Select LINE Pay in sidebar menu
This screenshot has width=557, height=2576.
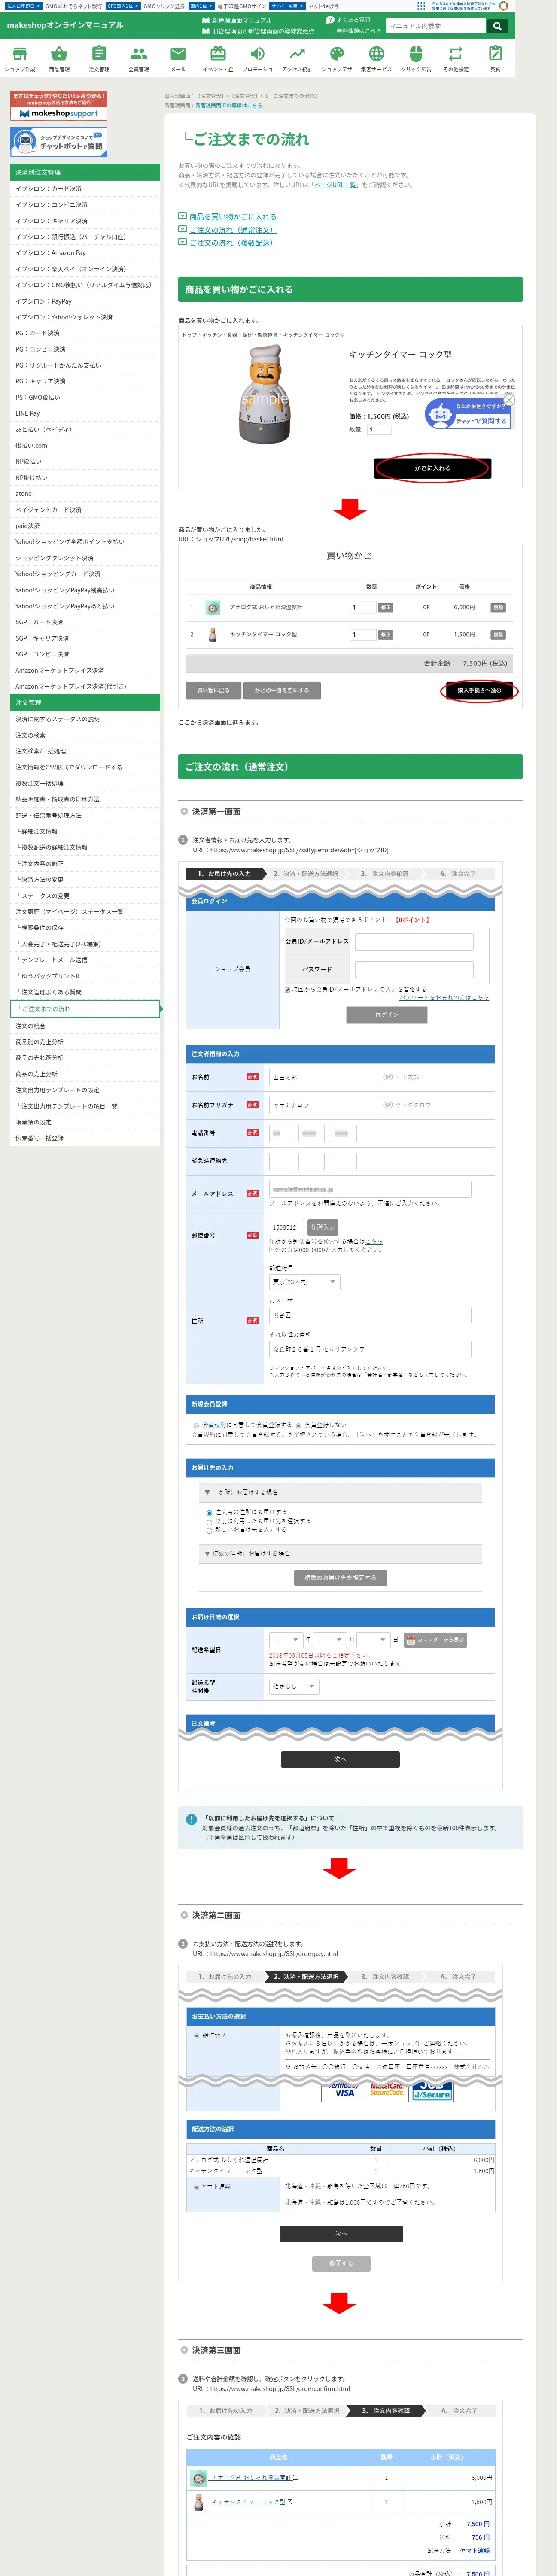coord(85,413)
